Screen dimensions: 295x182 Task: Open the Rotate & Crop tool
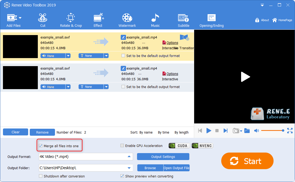coord(71,20)
